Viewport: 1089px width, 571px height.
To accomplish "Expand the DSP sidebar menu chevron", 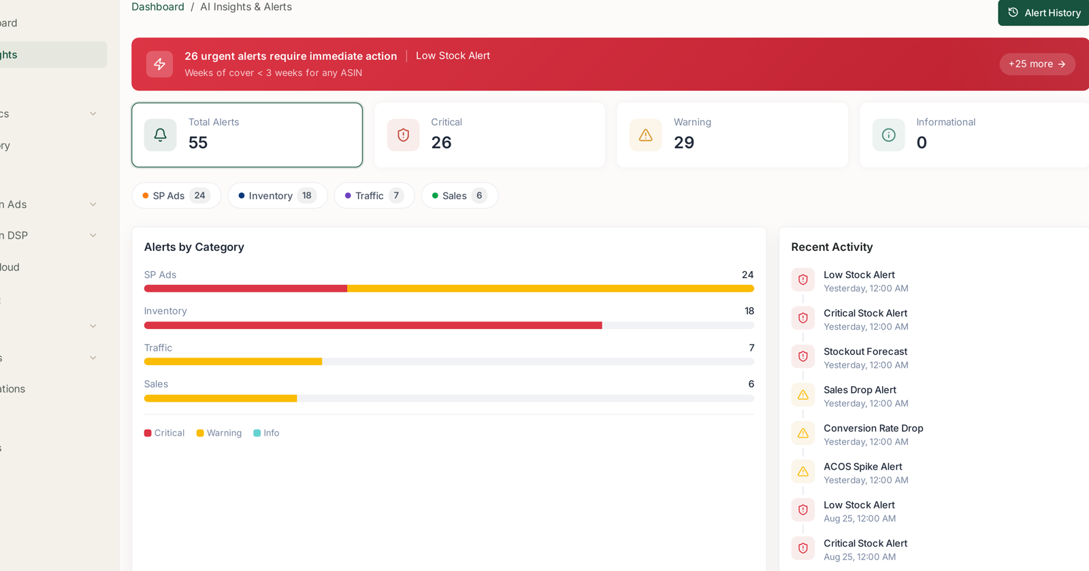I will click(93, 236).
